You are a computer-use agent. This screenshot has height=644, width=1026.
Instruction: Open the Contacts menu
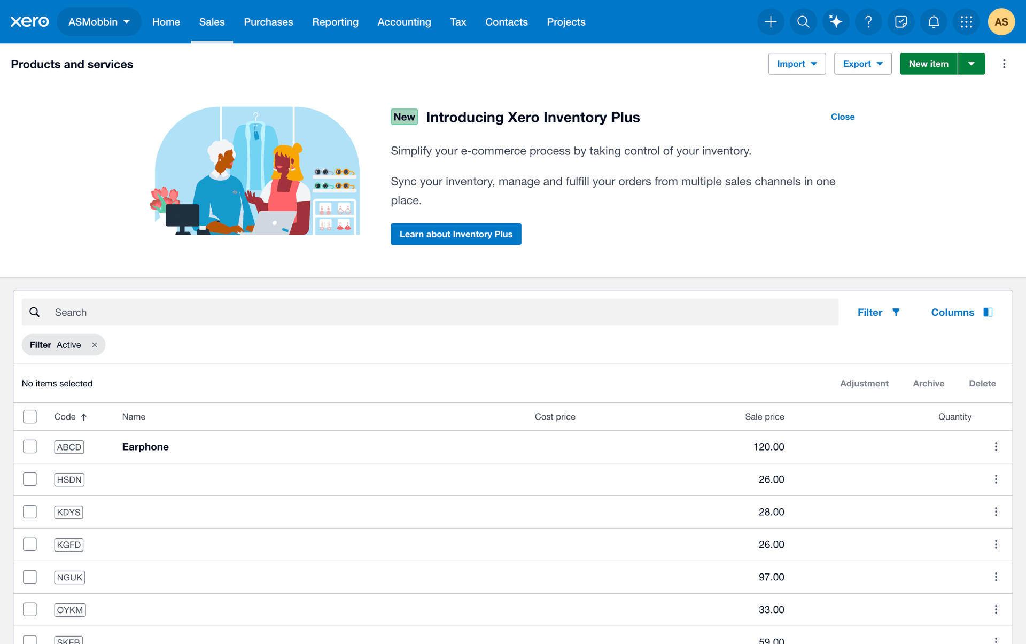click(x=506, y=22)
